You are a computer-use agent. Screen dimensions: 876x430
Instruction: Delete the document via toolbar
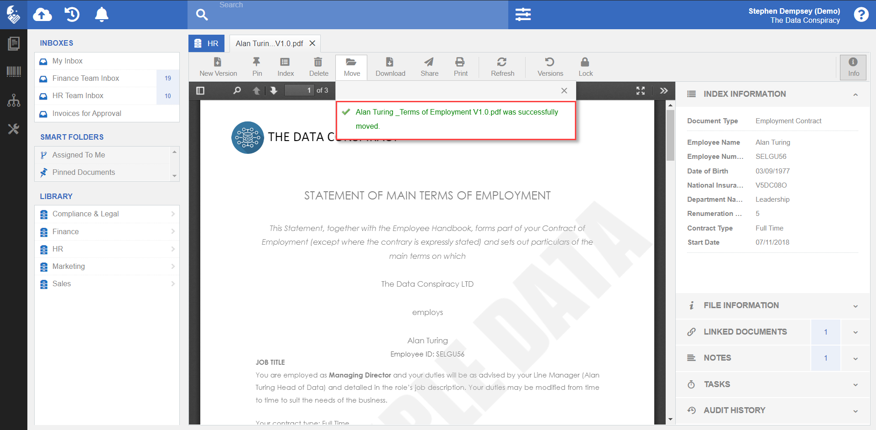pos(318,67)
